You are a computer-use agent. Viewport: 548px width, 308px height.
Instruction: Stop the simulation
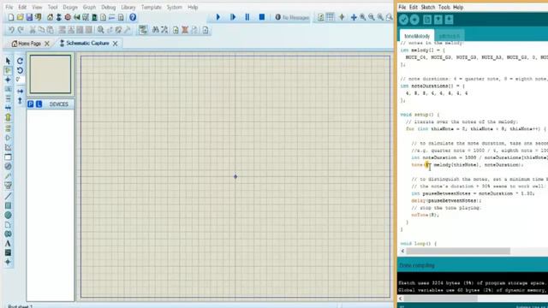pyautogui.click(x=262, y=17)
